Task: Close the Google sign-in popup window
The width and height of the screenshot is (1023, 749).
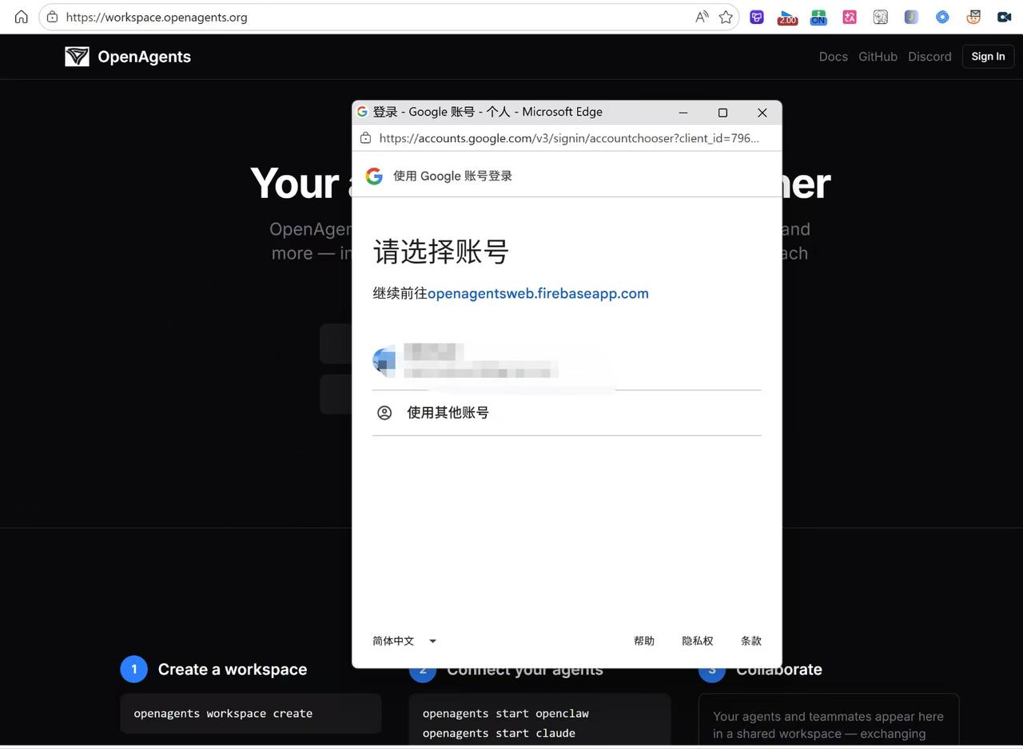Action: [x=762, y=113]
